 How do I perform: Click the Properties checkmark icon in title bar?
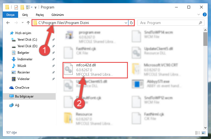[x=16, y=7]
